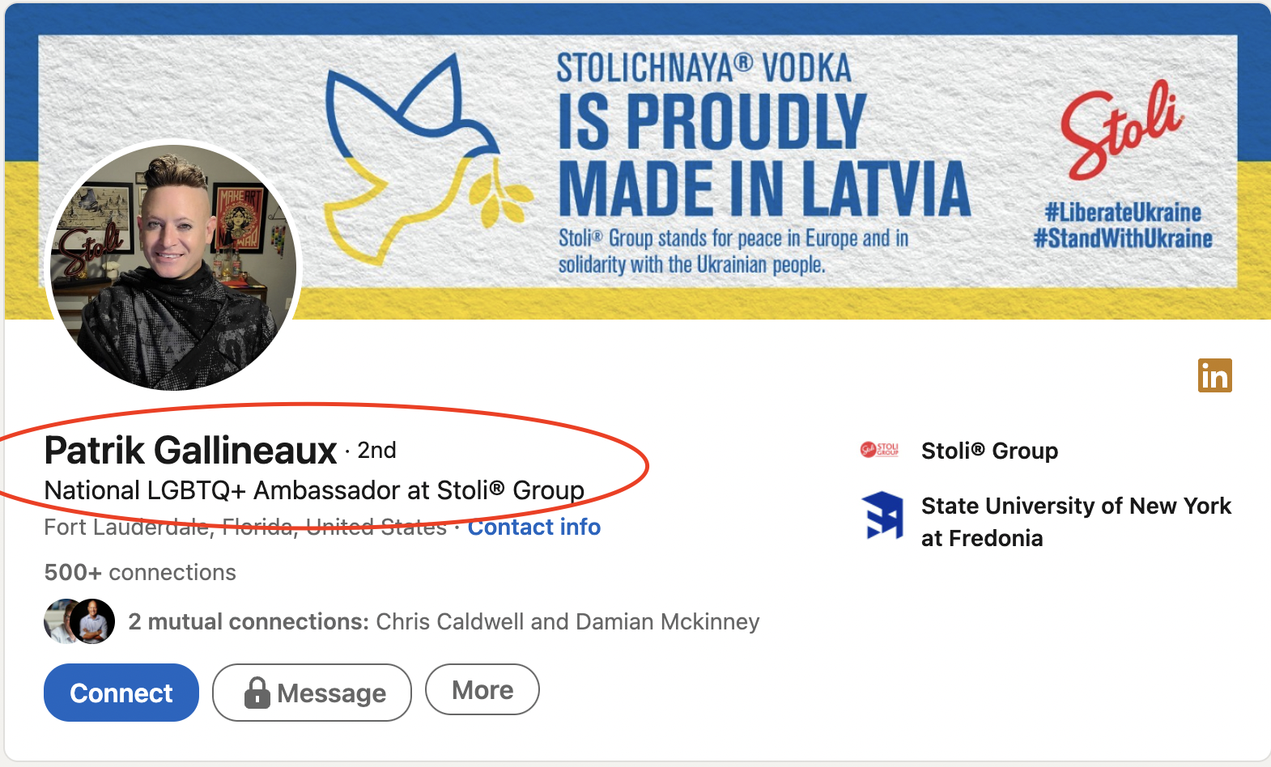This screenshot has height=767, width=1271.
Task: Click the name Patrik Gallineaux
Action: pos(191,451)
